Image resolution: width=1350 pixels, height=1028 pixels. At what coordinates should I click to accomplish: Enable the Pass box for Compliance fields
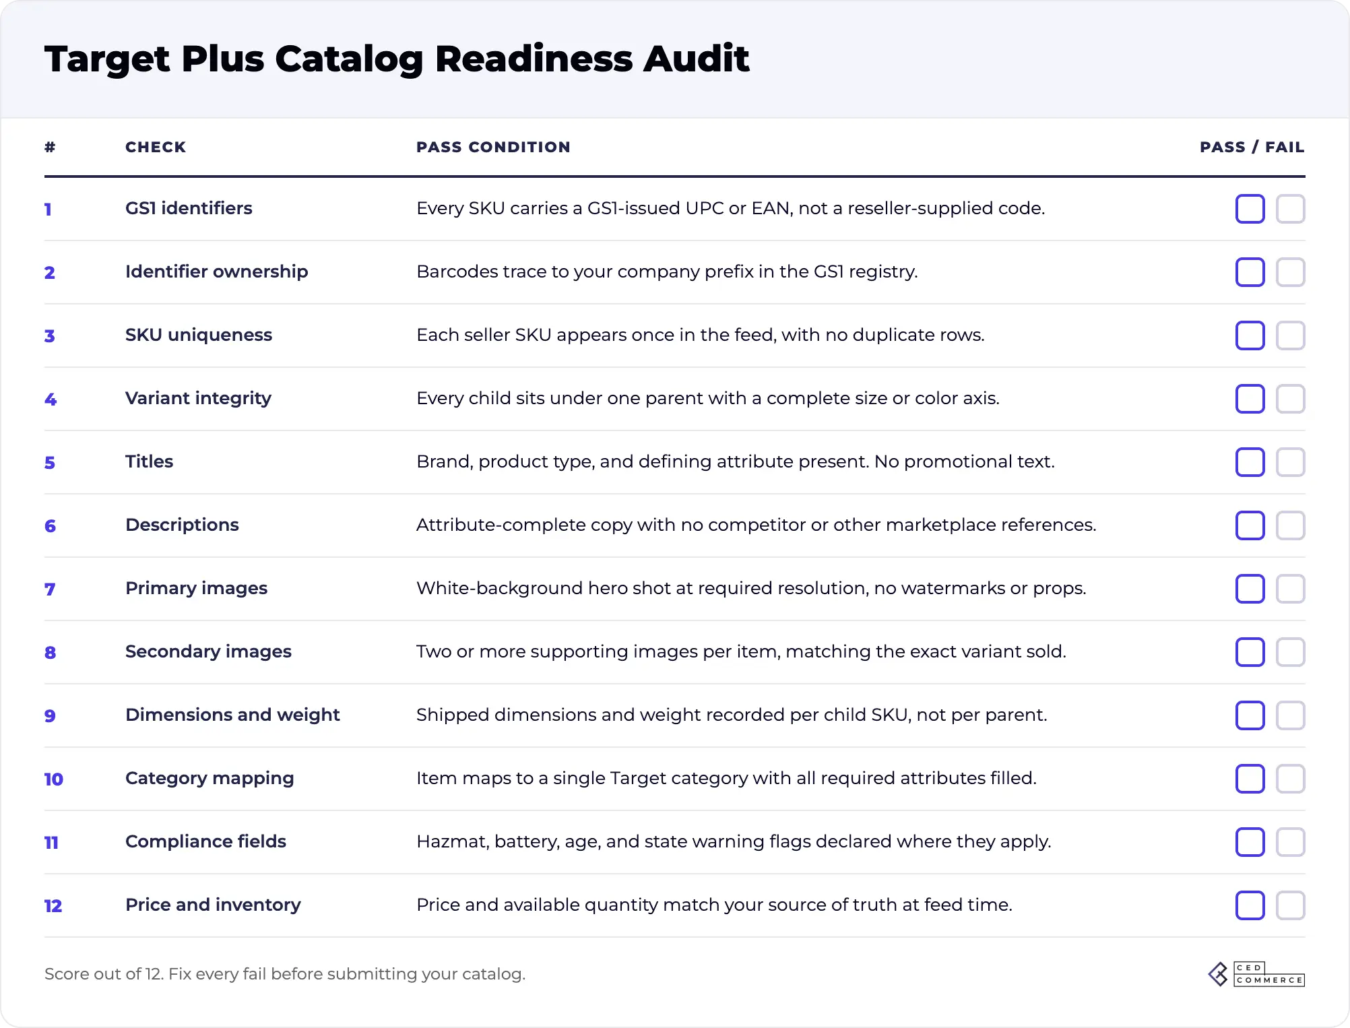click(1250, 842)
